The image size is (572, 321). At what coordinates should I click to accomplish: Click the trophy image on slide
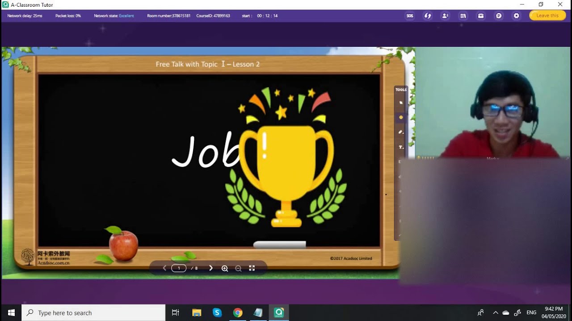click(x=286, y=158)
